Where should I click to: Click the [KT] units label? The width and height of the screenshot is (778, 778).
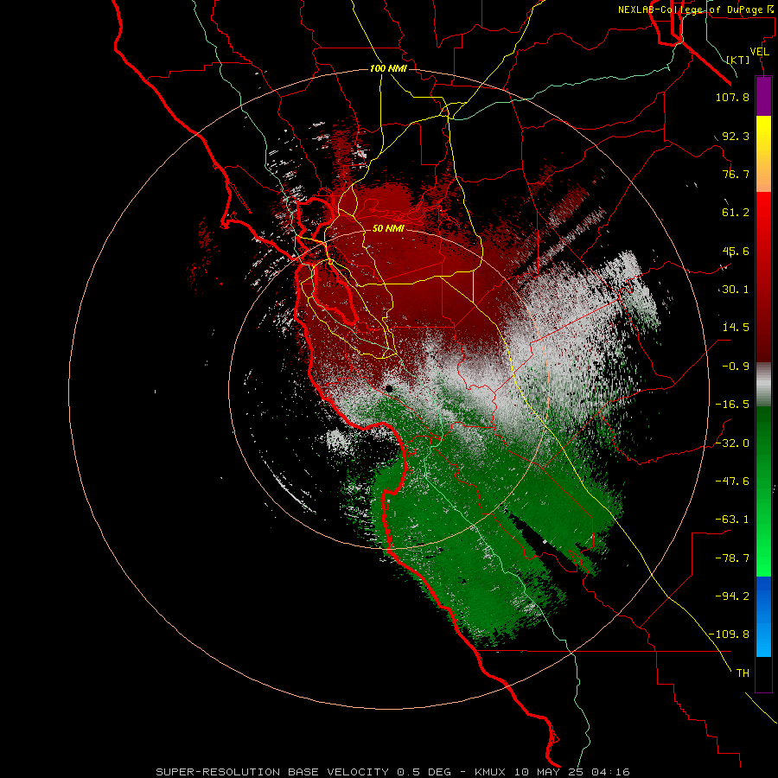[x=738, y=60]
